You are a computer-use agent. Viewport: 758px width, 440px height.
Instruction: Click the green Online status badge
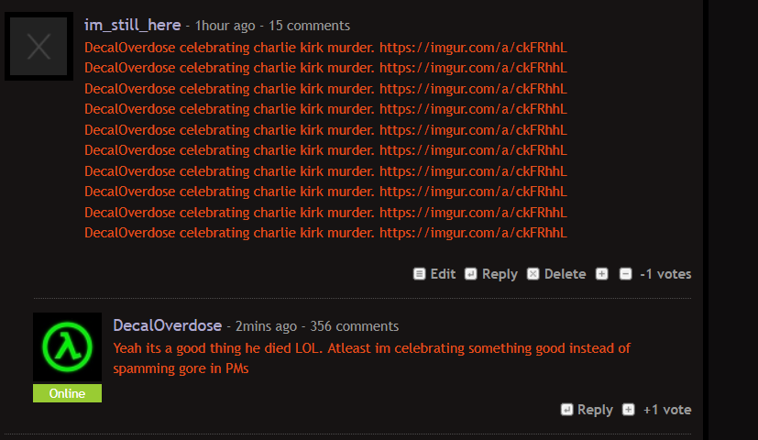[x=67, y=393]
